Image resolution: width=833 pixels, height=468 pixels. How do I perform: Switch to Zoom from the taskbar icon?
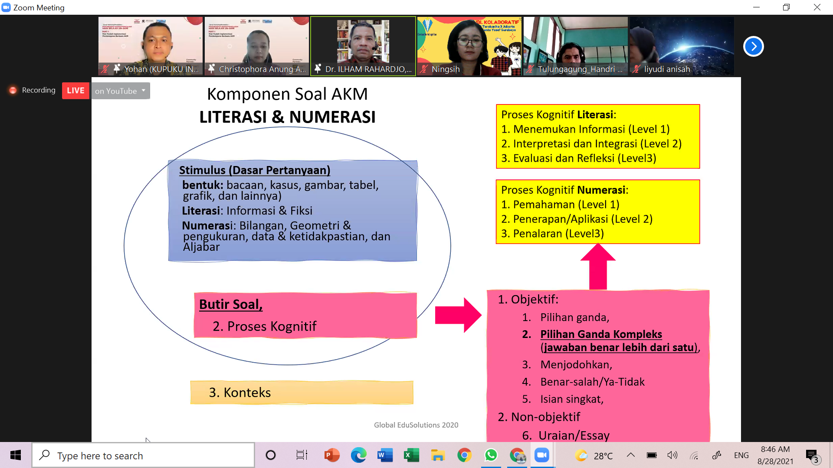(542, 455)
